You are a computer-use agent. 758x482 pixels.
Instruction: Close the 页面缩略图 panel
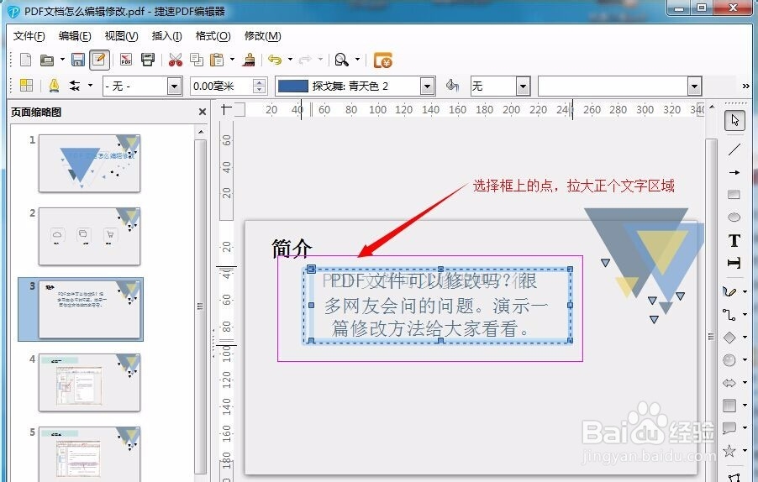coord(202,112)
